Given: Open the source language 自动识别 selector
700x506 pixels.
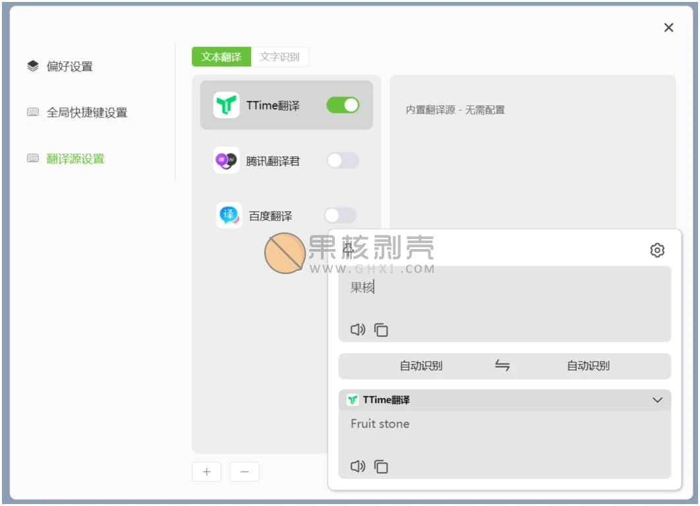Looking at the screenshot, I should click(422, 366).
